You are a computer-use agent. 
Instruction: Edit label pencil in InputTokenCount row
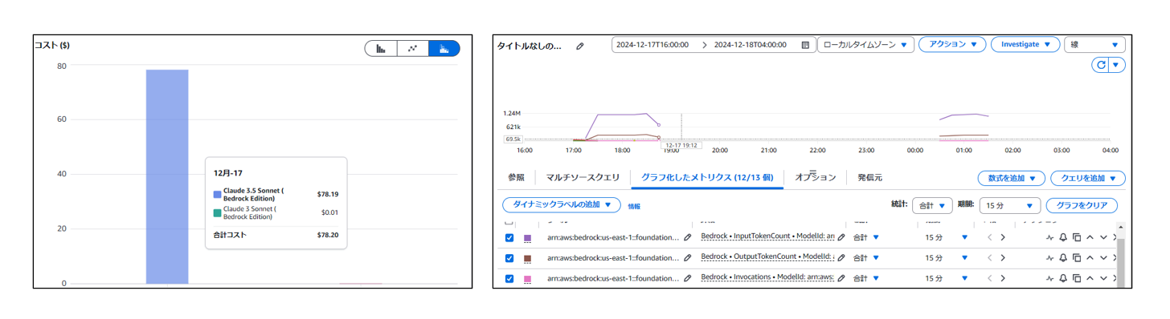click(687, 238)
